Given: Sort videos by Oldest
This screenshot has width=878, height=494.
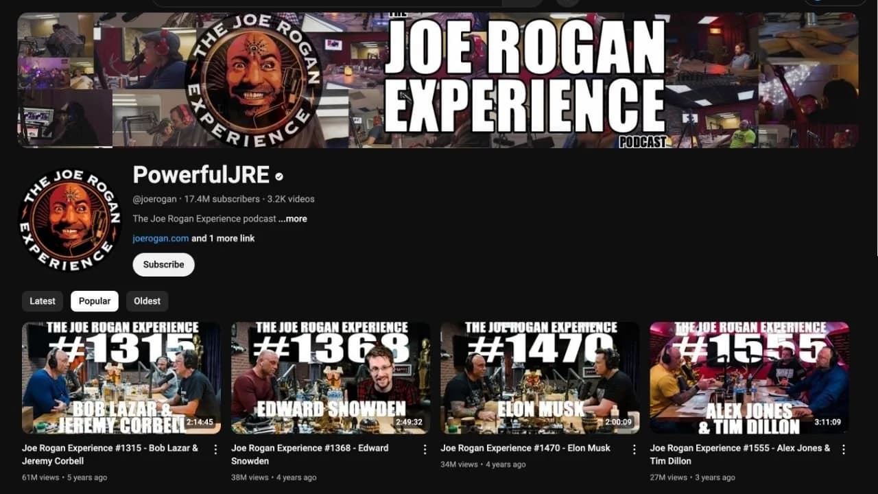Looking at the screenshot, I should click(147, 301).
